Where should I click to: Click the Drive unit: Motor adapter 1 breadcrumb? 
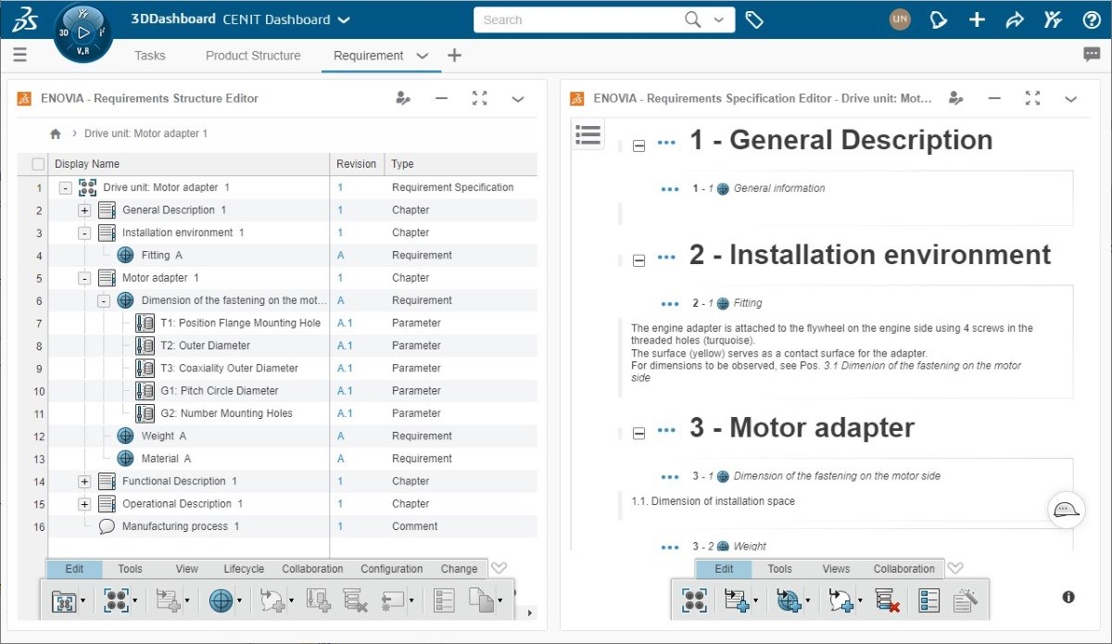pyautogui.click(x=145, y=133)
